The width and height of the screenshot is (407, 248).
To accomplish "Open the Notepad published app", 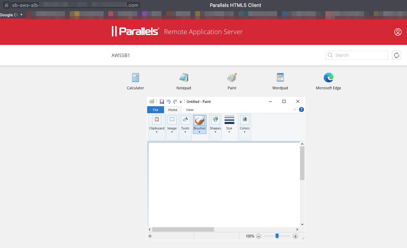I will point(184,78).
